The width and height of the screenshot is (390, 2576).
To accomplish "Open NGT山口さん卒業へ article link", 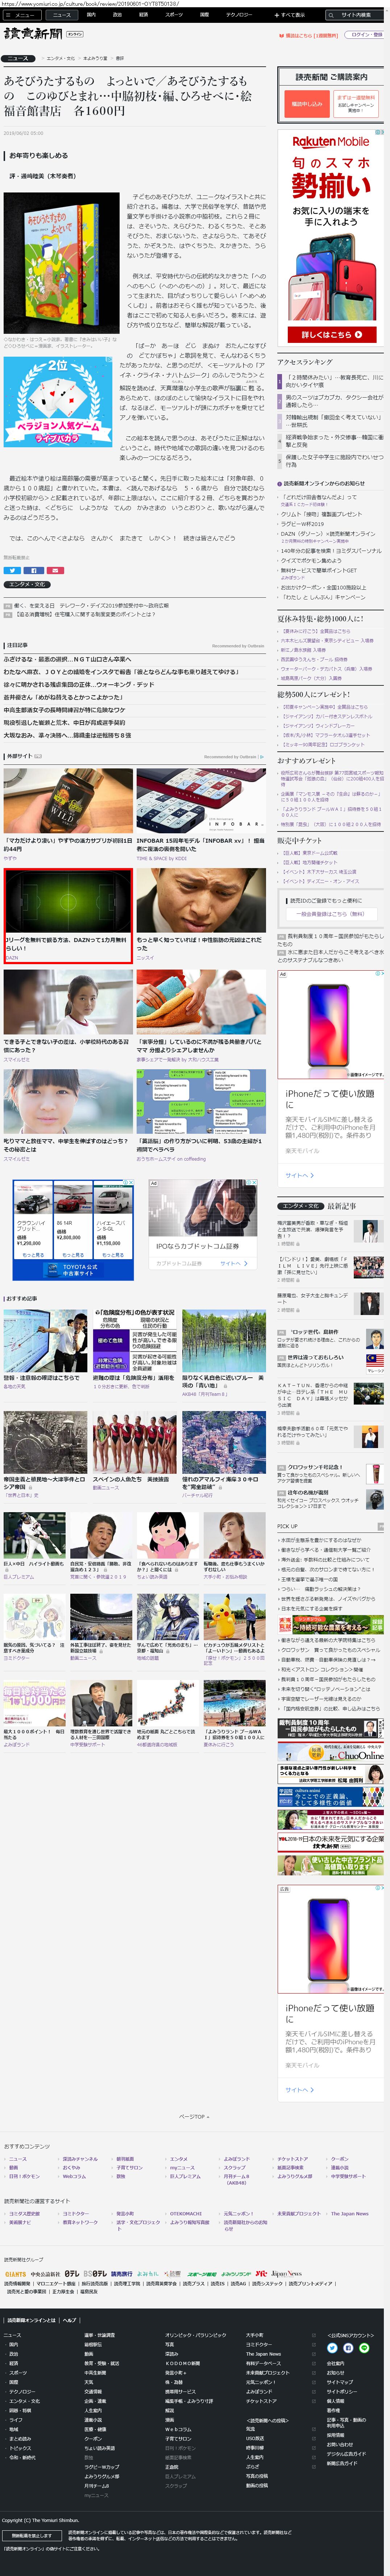I will 67,659.
